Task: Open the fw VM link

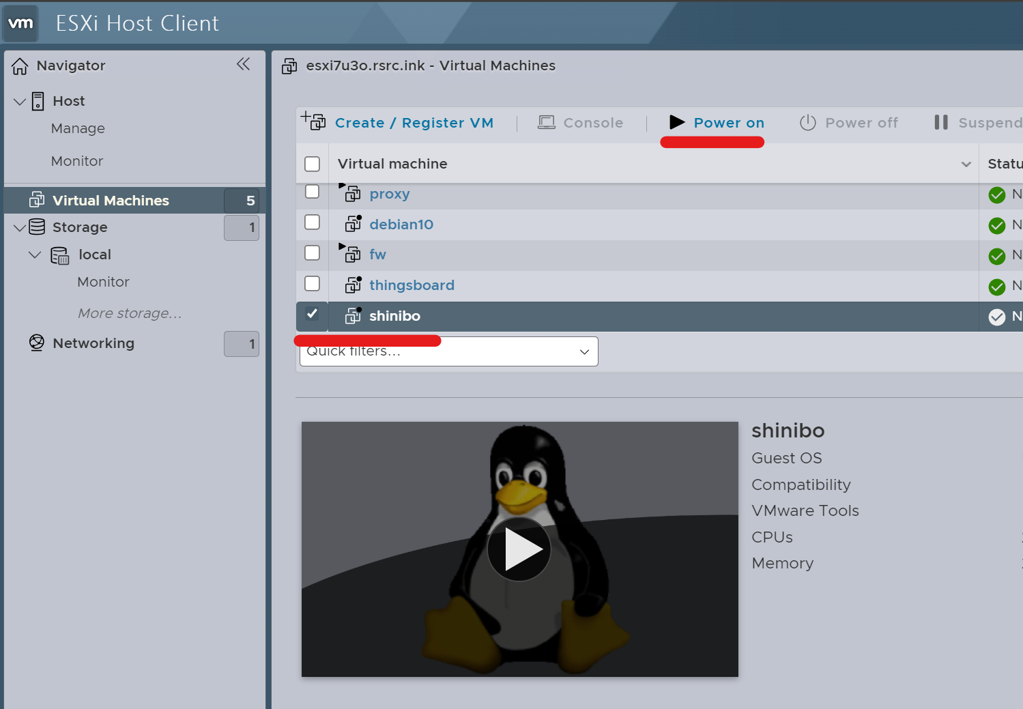Action: (377, 255)
